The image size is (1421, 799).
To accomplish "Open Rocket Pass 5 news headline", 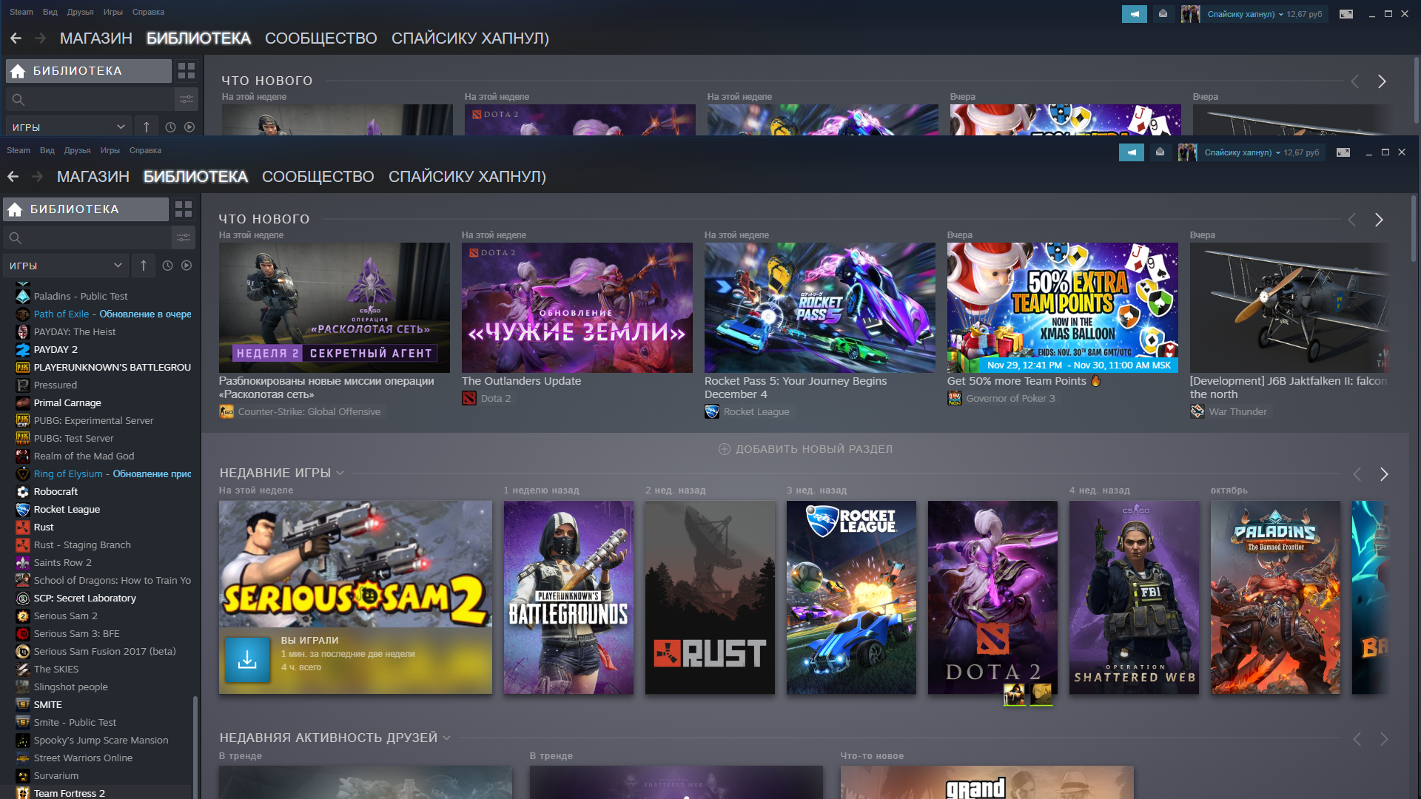I will point(796,388).
